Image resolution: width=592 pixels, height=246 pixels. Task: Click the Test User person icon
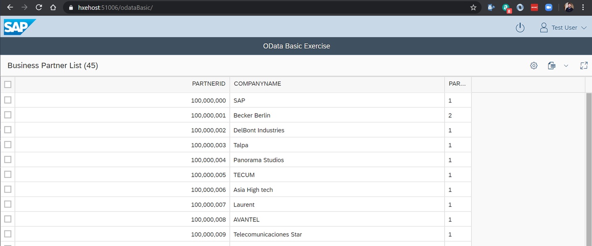tap(544, 27)
